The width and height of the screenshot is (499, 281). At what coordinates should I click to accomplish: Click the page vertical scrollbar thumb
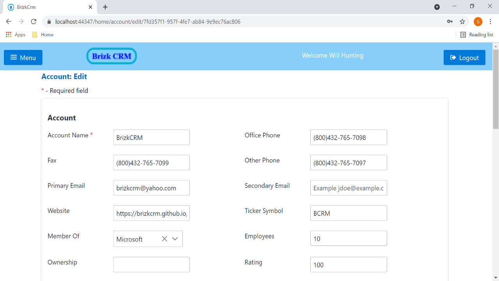coord(496,89)
